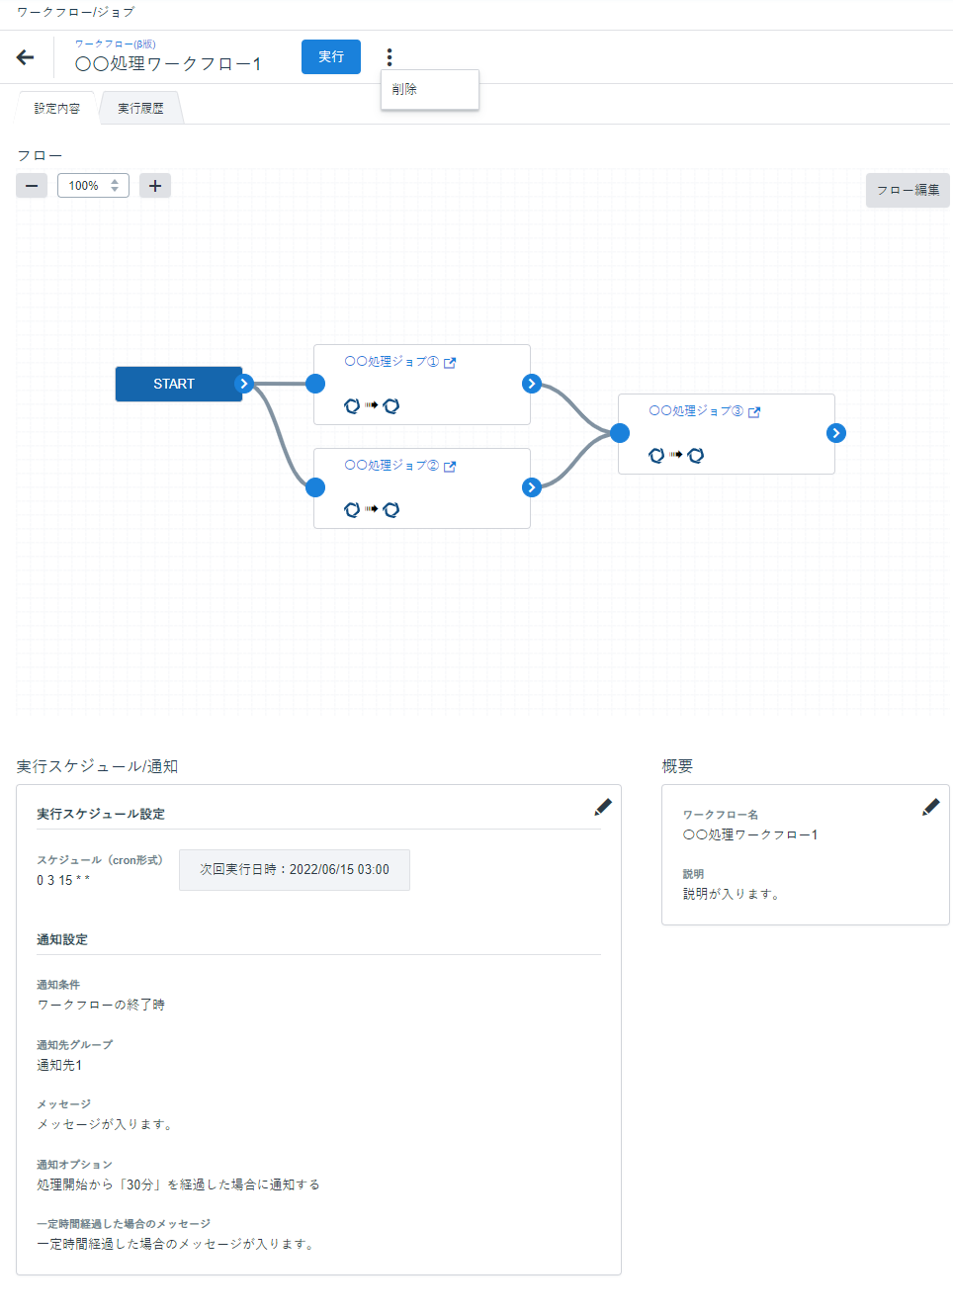Click destination connector icon in ジョブ① node

(391, 405)
